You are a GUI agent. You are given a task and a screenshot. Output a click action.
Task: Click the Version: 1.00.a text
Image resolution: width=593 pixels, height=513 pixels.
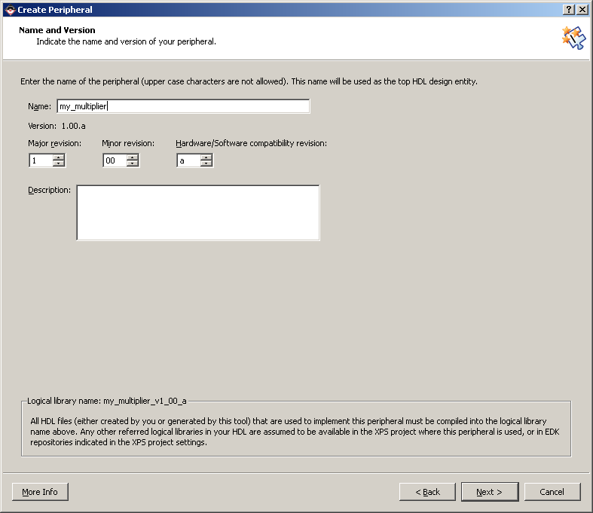click(57, 126)
